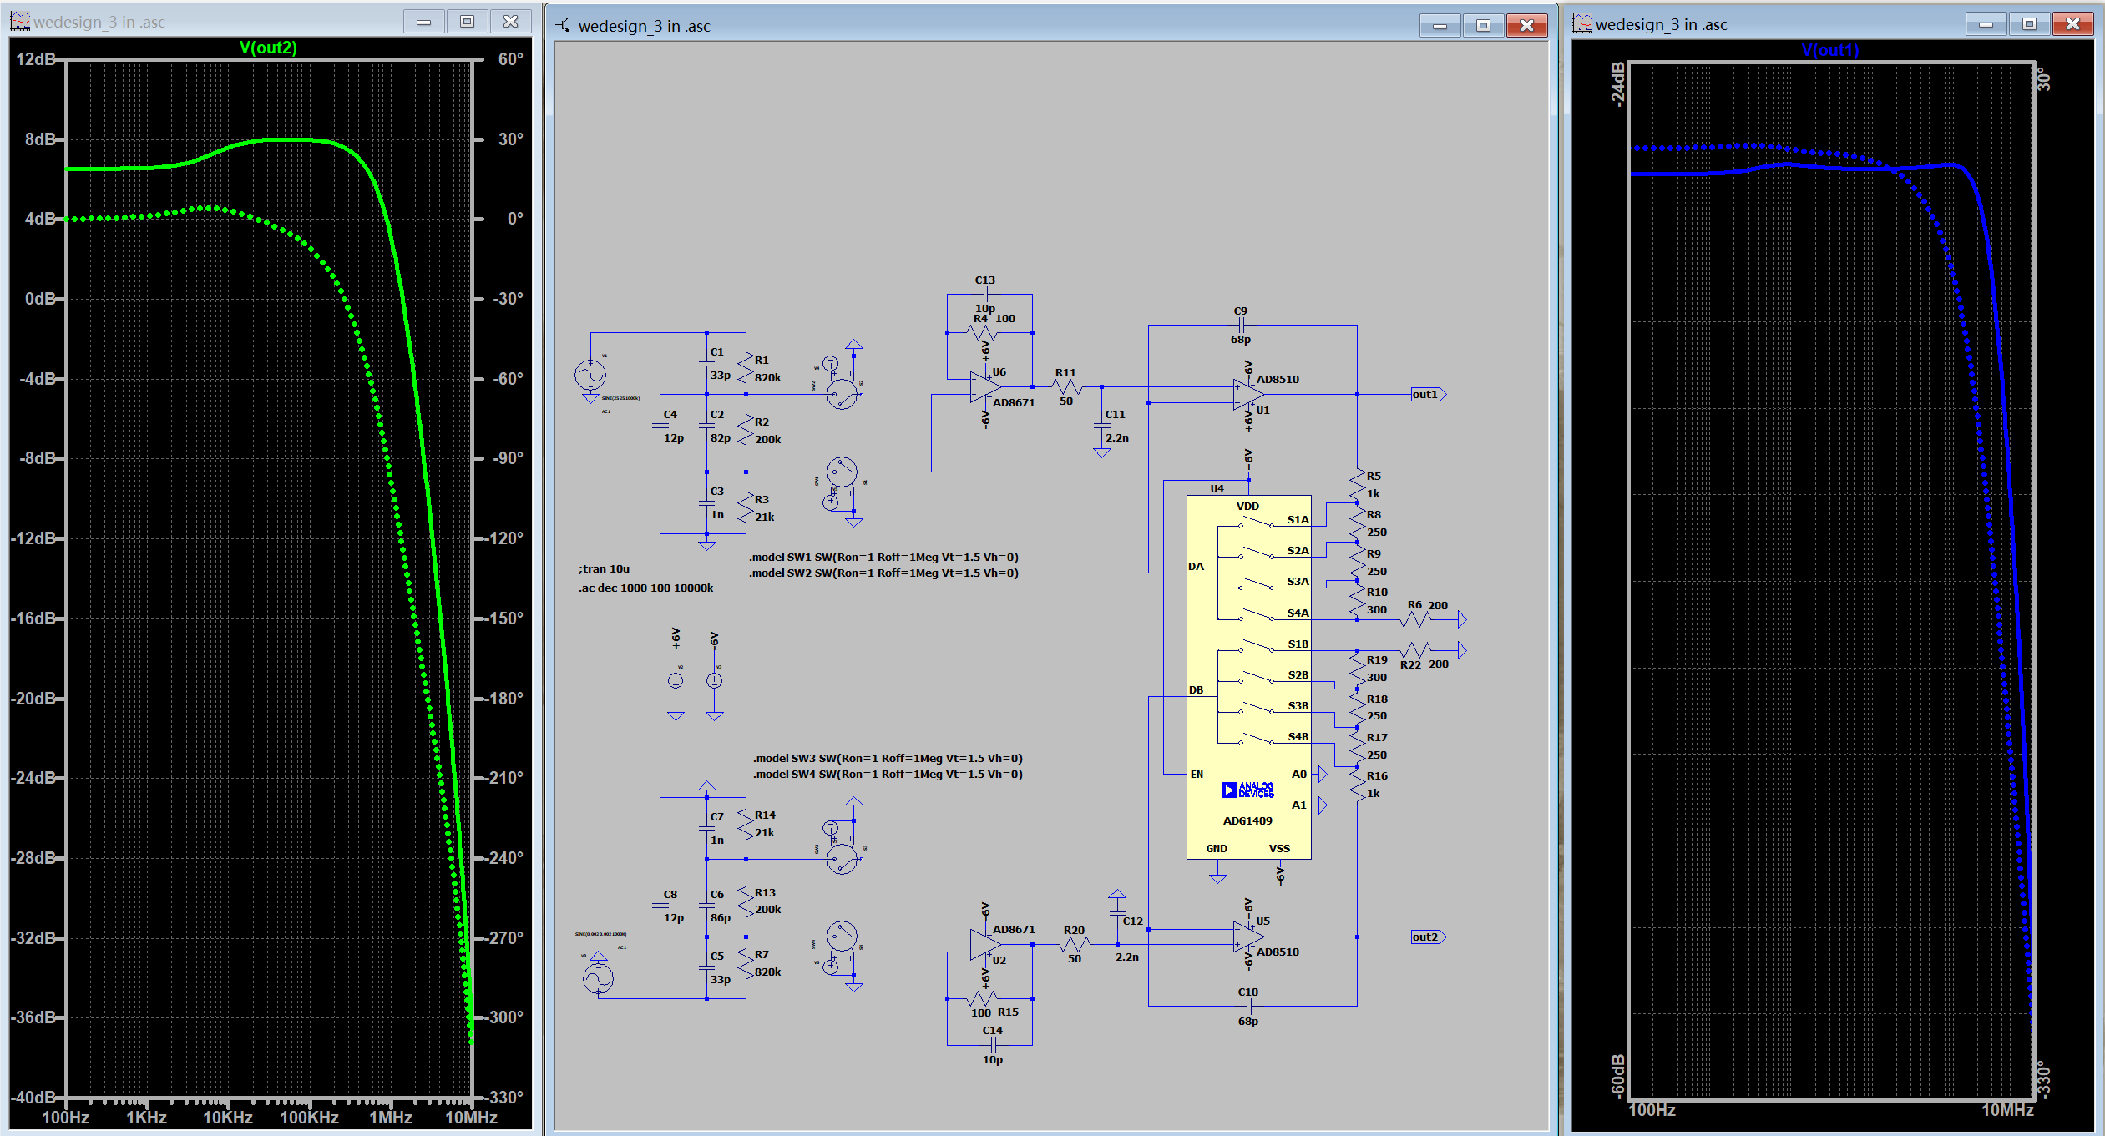Click the 10MHz frequency label in V(out1) plot
The height and width of the screenshot is (1136, 2105).
(2008, 1110)
